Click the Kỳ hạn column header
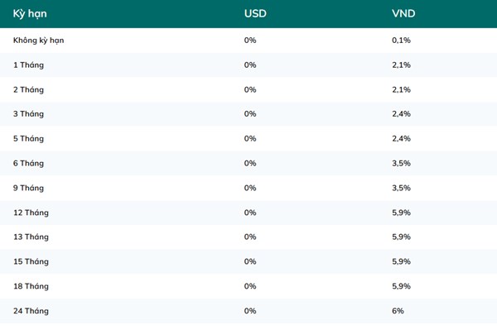Screen dimensions: 497x330 coord(30,13)
